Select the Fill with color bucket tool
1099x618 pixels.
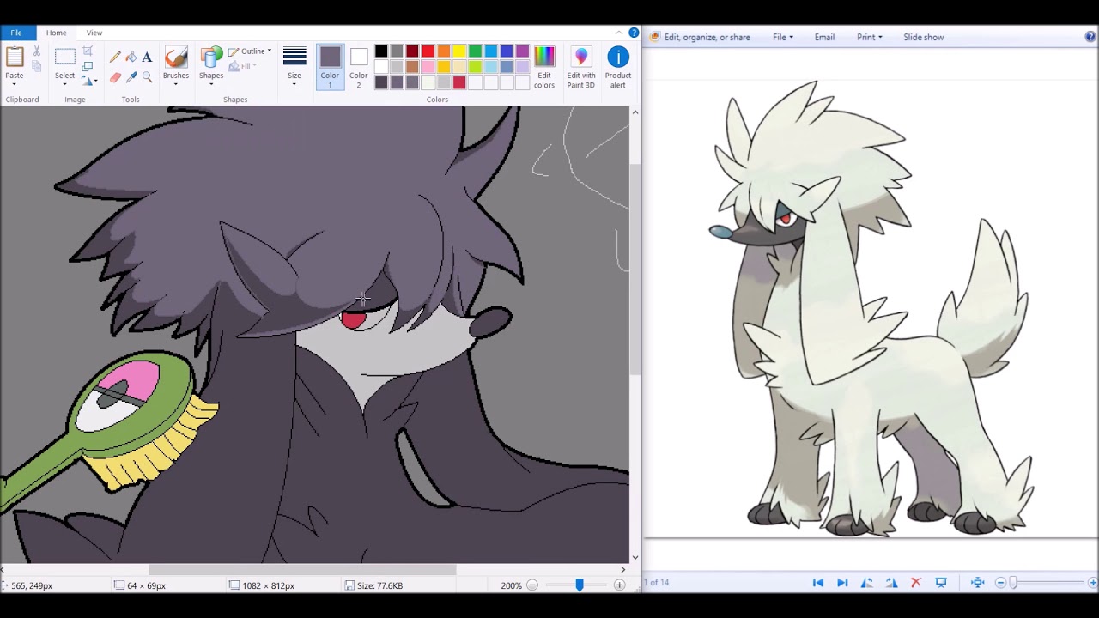131,58
